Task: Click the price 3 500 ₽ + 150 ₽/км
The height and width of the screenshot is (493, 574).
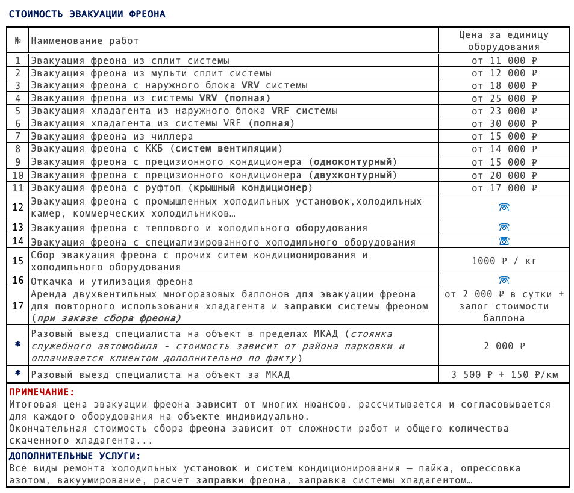Action: tap(504, 374)
